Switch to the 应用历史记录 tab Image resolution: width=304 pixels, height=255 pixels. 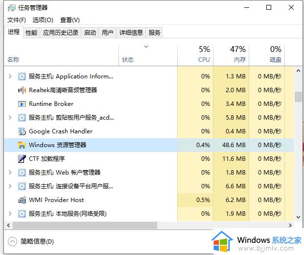(x=61, y=32)
